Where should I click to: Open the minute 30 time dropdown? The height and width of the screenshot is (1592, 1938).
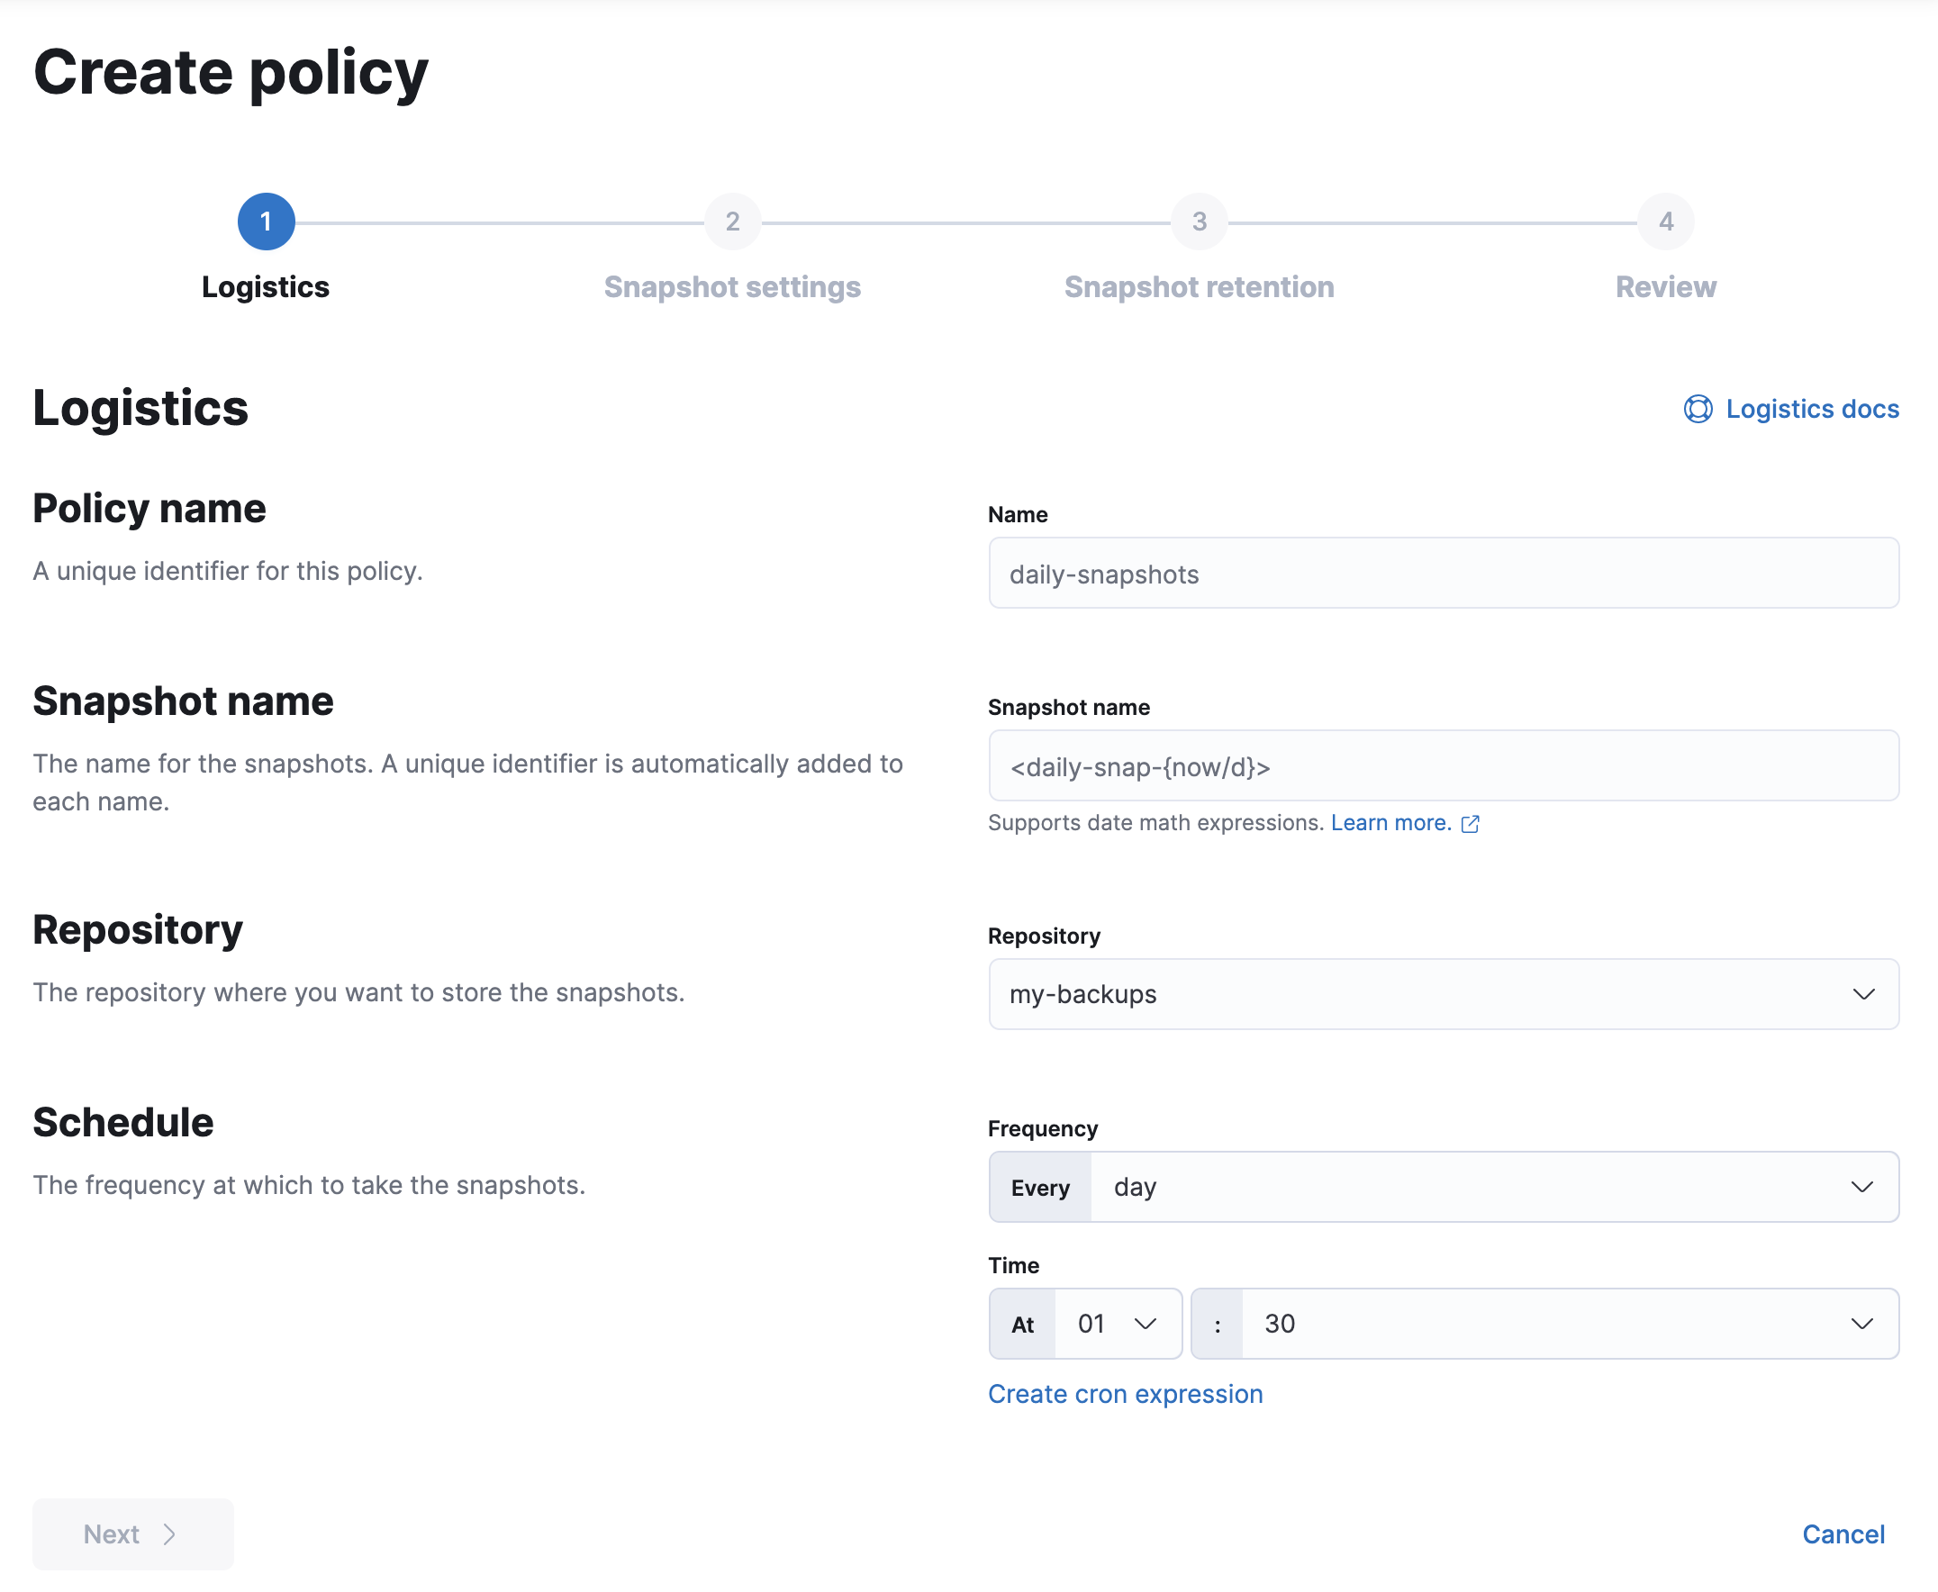click(x=1569, y=1324)
